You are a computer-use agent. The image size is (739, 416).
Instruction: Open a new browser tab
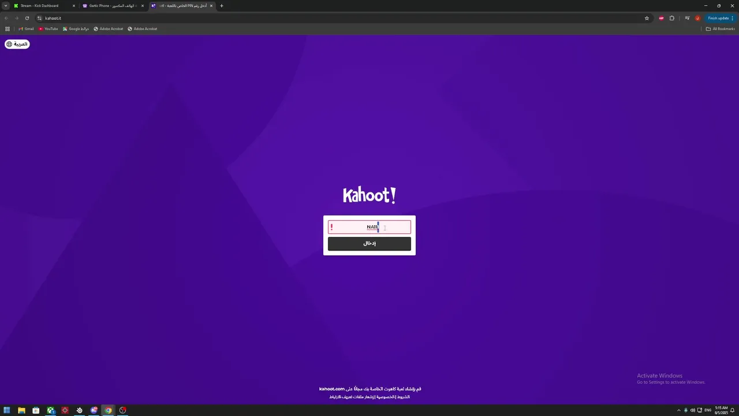[222, 6]
